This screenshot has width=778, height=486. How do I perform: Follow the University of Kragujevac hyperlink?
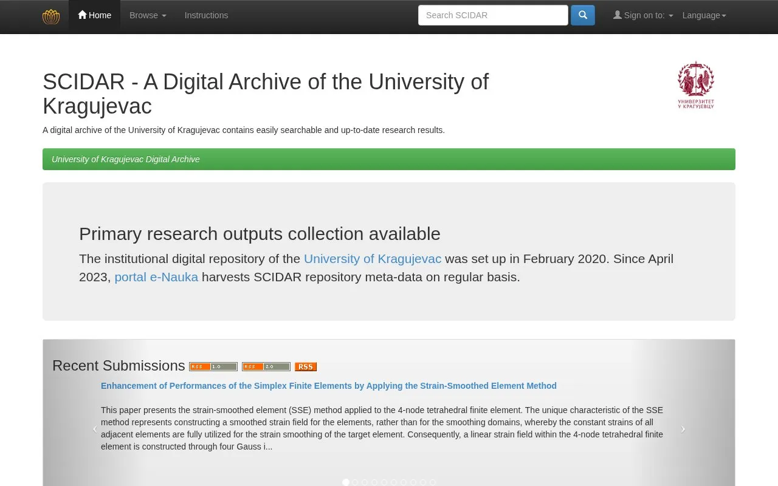[373, 259]
